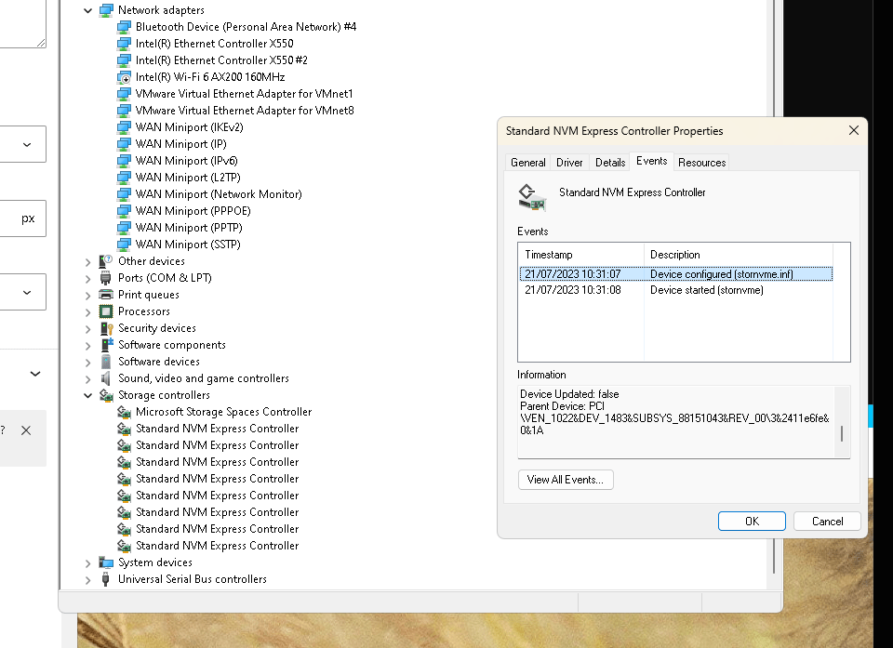
Task: Expand the Security devices node
Action: pos(87,328)
